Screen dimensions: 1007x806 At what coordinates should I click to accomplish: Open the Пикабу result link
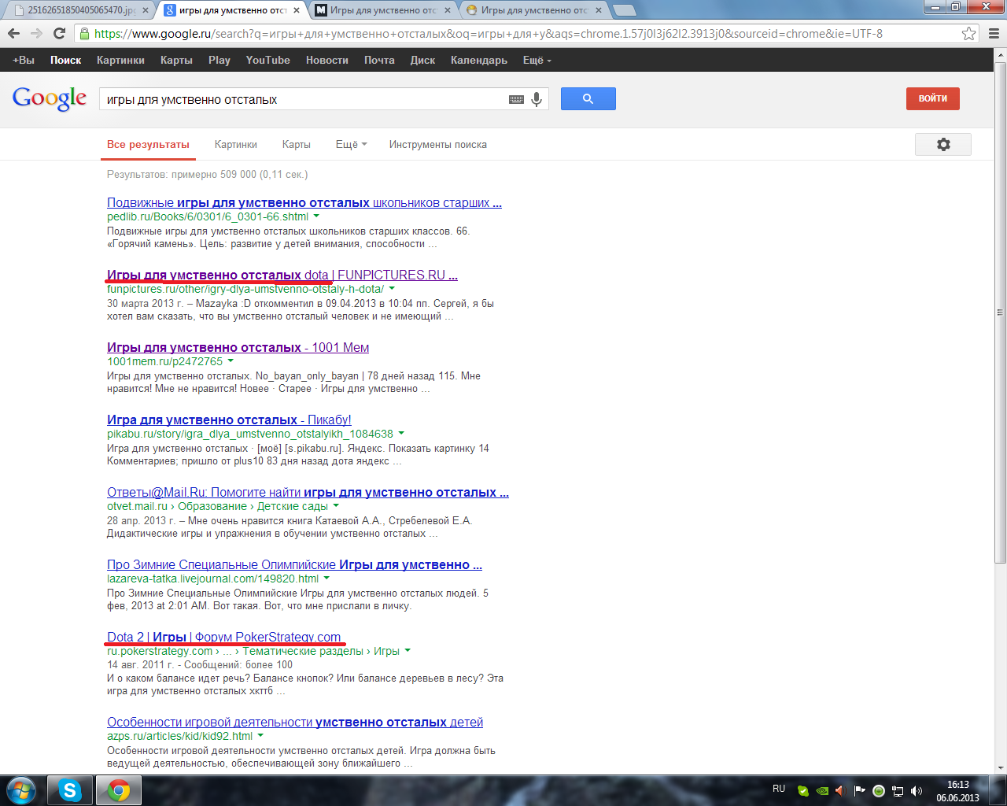pos(229,420)
